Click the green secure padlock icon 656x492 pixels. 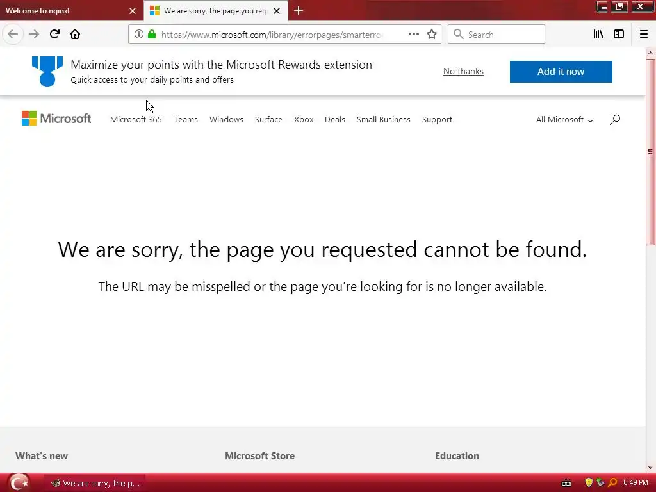tap(152, 34)
